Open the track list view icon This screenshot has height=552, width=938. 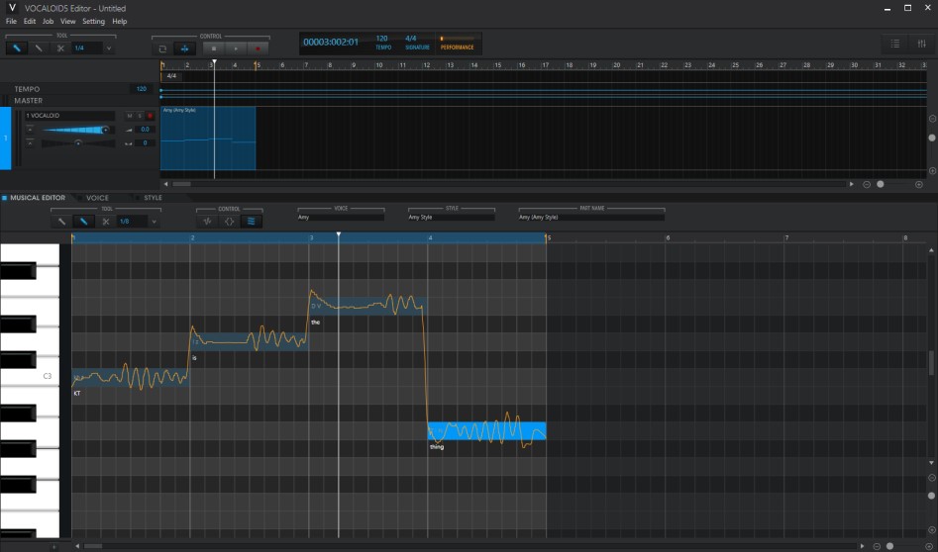[x=895, y=44]
